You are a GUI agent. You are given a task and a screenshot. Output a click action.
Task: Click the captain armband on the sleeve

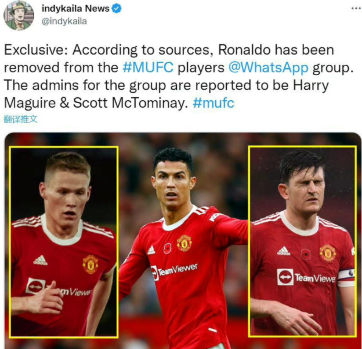coord(346,278)
